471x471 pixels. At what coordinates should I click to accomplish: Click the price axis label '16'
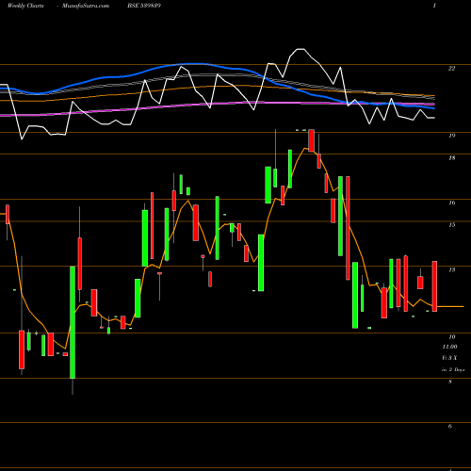click(451, 203)
